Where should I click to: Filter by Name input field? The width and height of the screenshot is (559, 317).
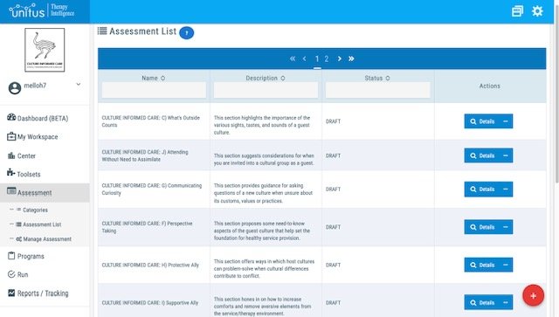(x=154, y=90)
